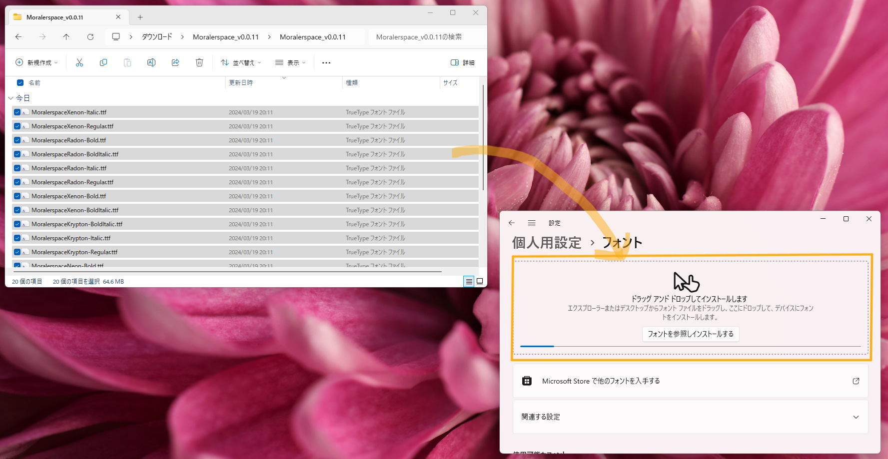Open hamburger navigation menu in Settings
Screen dimensions: 888x459
point(532,223)
